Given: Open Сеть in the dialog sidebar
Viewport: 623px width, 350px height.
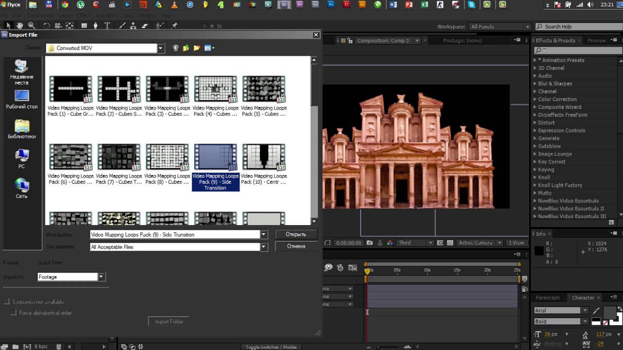Looking at the screenshot, I should [x=21, y=189].
